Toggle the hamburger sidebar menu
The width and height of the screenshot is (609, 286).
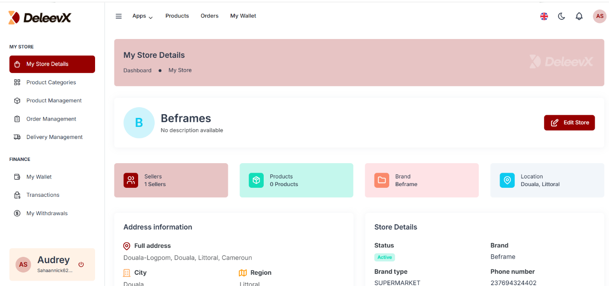click(x=119, y=16)
